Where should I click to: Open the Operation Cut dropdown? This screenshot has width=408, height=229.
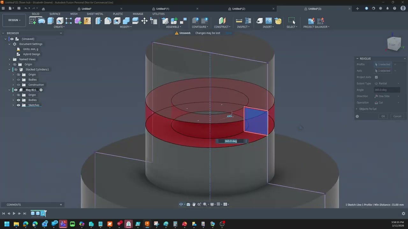click(x=387, y=102)
